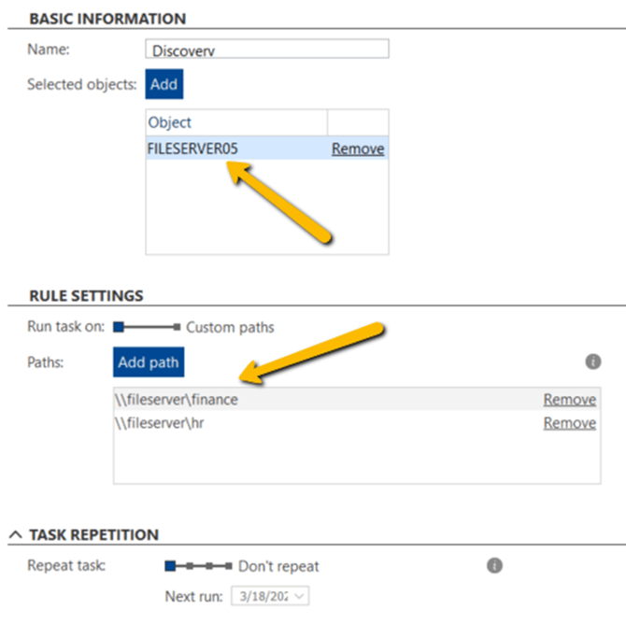Screen dimensions: 626x638
Task: Collapse the Task Repetition section
Action: tap(16, 534)
